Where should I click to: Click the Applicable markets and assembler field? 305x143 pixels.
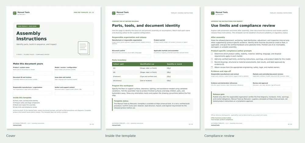(173, 56)
